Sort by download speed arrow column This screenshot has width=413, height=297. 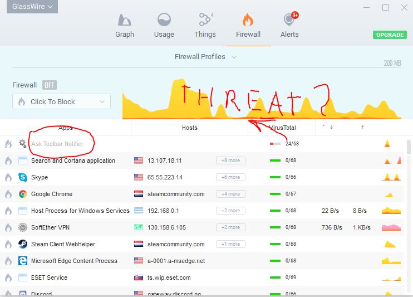click(331, 128)
